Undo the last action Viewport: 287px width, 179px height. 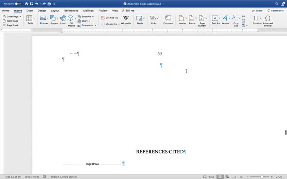(x=37, y=4)
